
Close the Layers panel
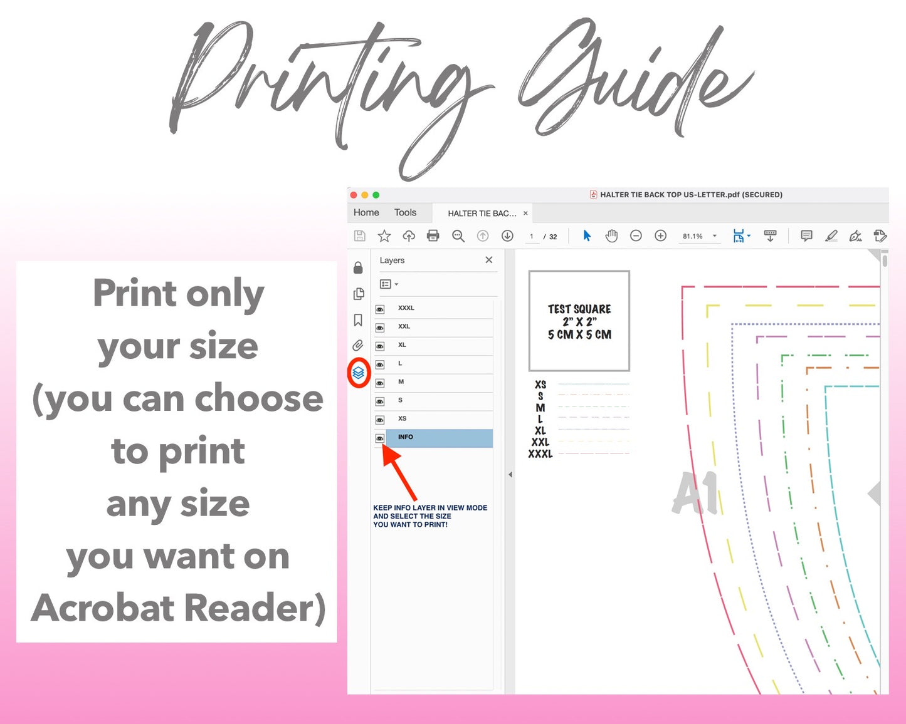[489, 260]
